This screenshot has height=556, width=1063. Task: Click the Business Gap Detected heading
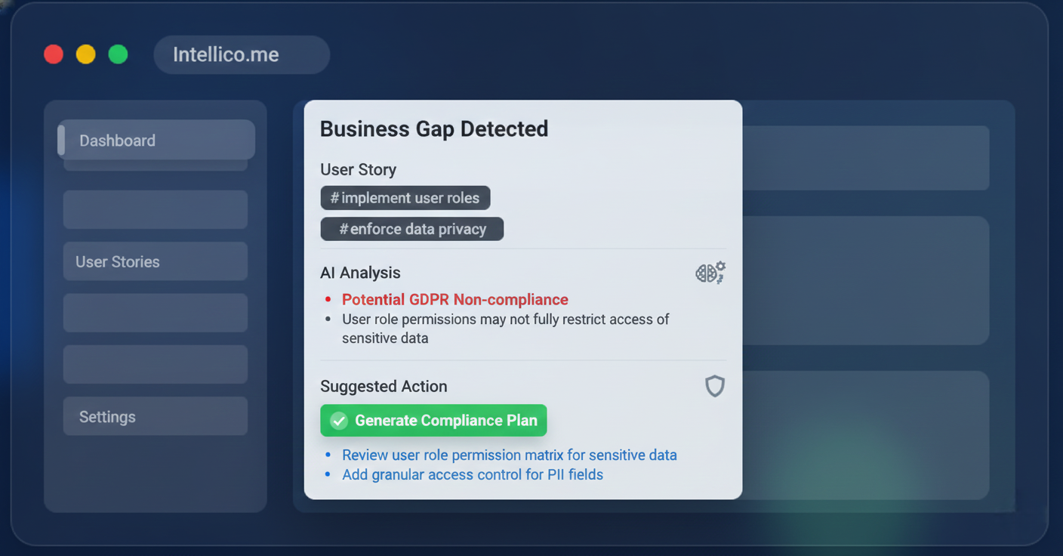click(434, 128)
